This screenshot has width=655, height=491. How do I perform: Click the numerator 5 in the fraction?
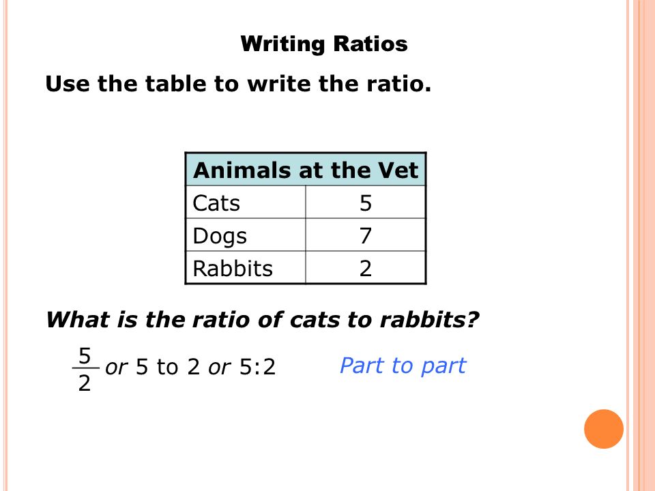click(85, 356)
